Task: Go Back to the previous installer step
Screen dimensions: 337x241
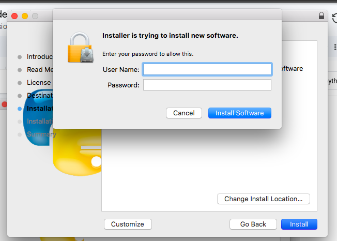Action: (253, 224)
